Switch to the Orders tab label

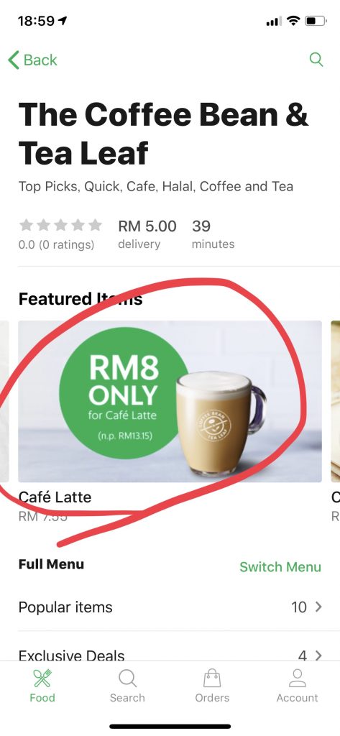(x=212, y=698)
